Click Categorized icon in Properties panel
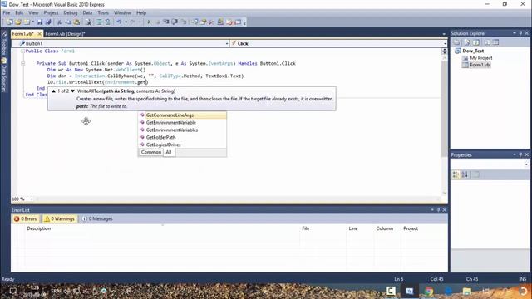532x299 pixels. [x=456, y=174]
